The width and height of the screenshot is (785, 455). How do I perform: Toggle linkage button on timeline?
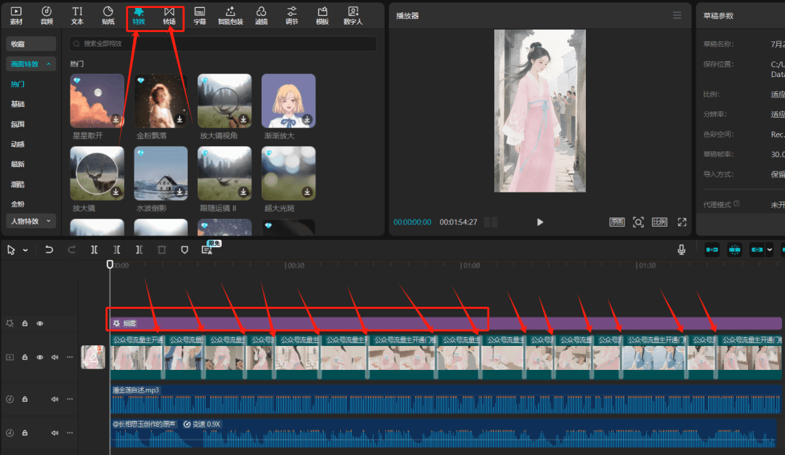tap(757, 250)
